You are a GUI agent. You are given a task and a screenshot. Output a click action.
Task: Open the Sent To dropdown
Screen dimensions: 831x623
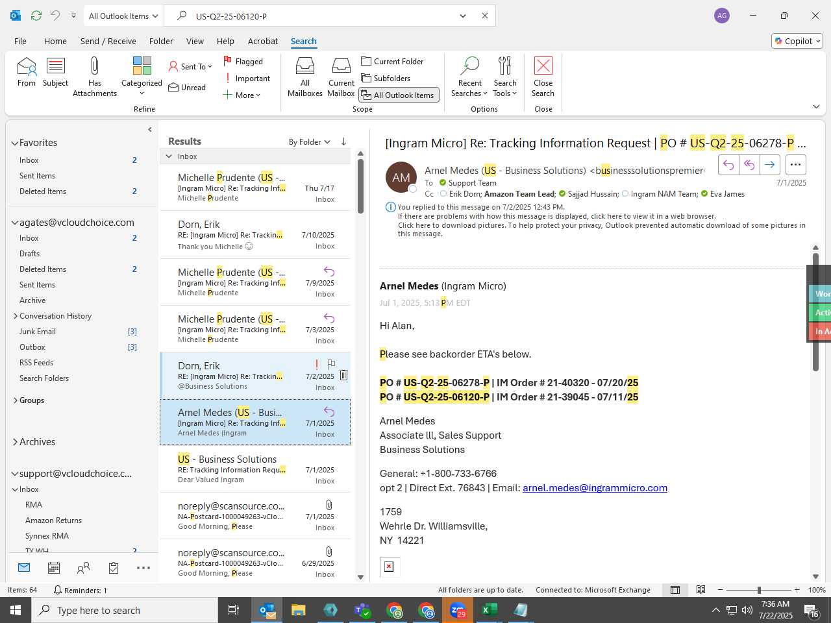coord(190,66)
